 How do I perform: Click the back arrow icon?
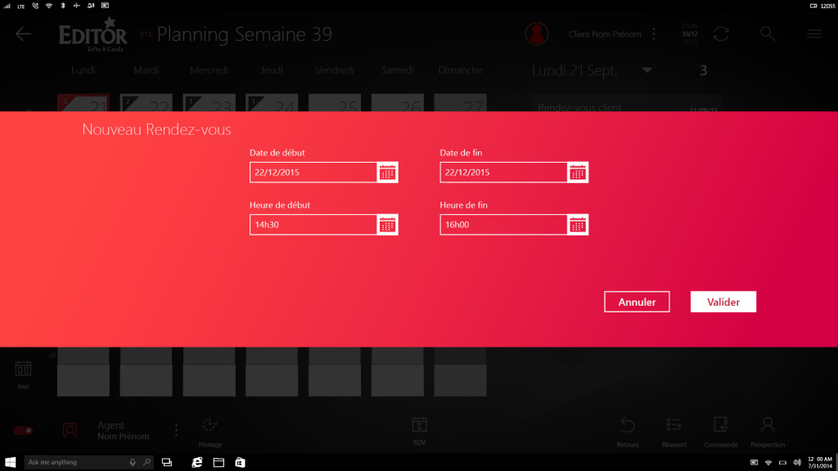pyautogui.click(x=23, y=34)
